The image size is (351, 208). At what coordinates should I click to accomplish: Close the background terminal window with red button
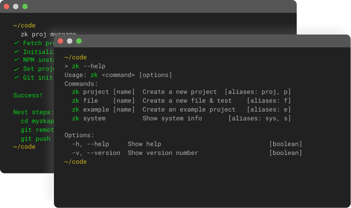click(7, 7)
